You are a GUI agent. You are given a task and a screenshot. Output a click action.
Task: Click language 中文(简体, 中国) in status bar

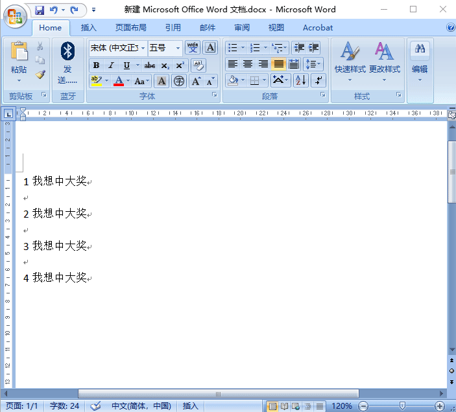click(141, 406)
